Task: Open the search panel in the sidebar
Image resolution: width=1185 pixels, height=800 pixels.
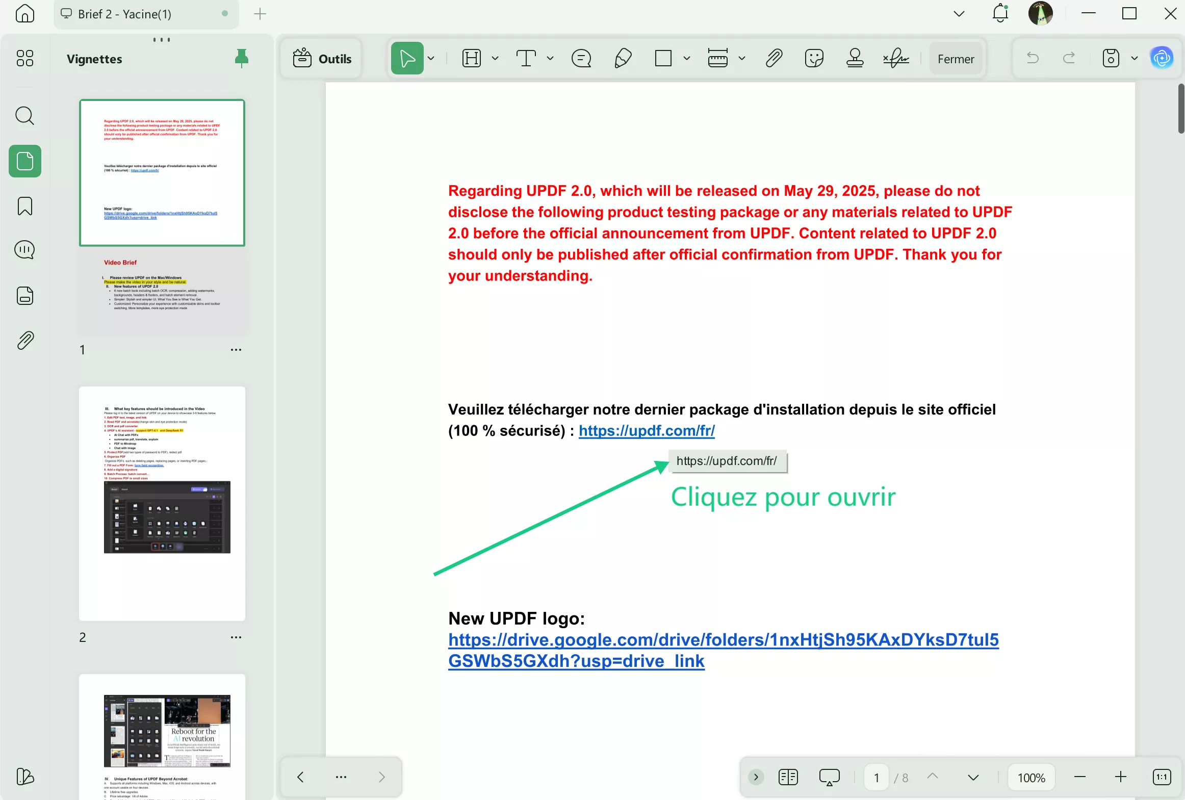Action: (24, 116)
